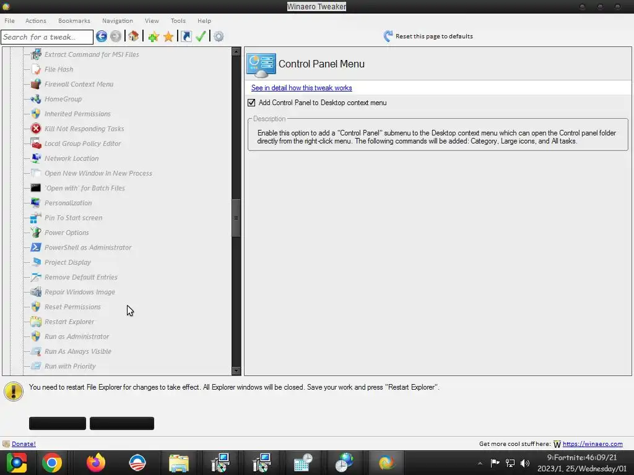
Task: Click the HomeGroup icon
Action: pyautogui.click(x=36, y=99)
